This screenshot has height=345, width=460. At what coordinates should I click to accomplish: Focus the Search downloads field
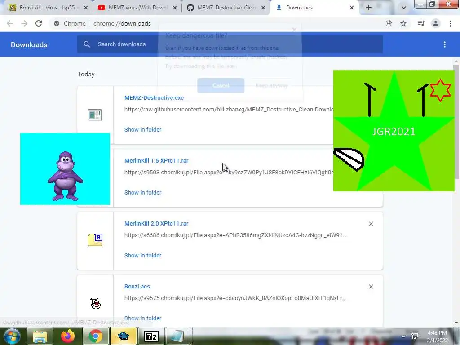(230, 44)
